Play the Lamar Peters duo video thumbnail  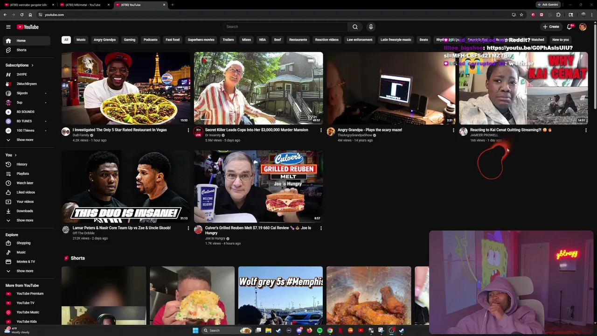tap(126, 186)
